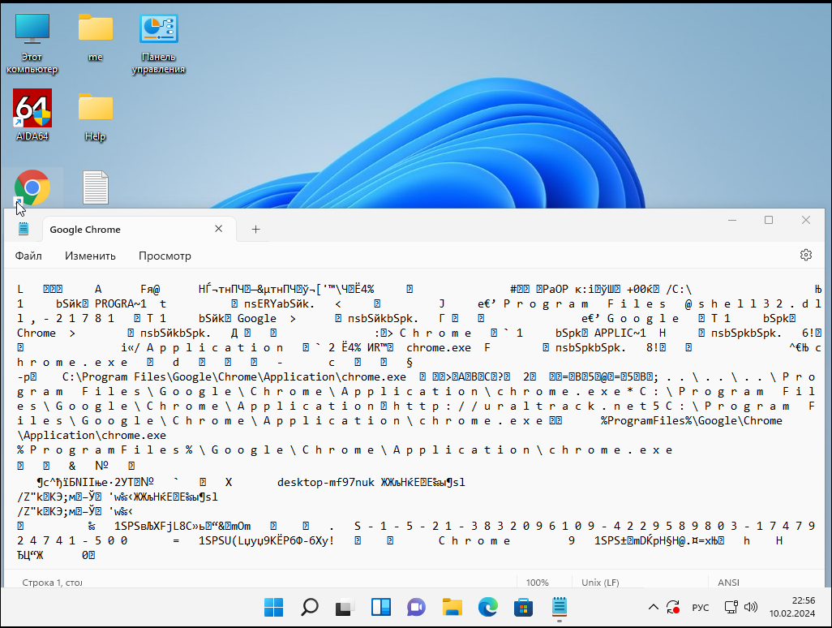Open the Windows Start menu
The width and height of the screenshot is (832, 628).
[274, 607]
